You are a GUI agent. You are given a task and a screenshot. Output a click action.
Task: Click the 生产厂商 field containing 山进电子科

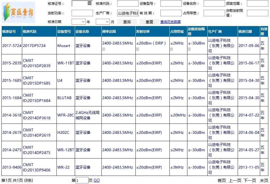coord(128,13)
